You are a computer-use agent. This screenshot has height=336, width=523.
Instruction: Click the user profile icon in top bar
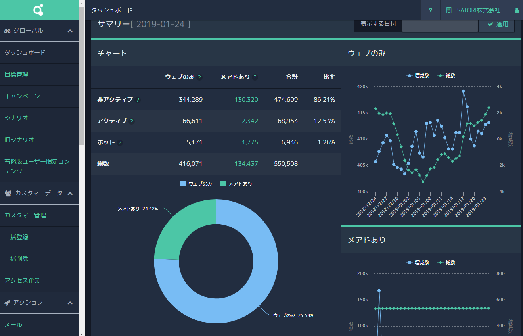tap(517, 10)
